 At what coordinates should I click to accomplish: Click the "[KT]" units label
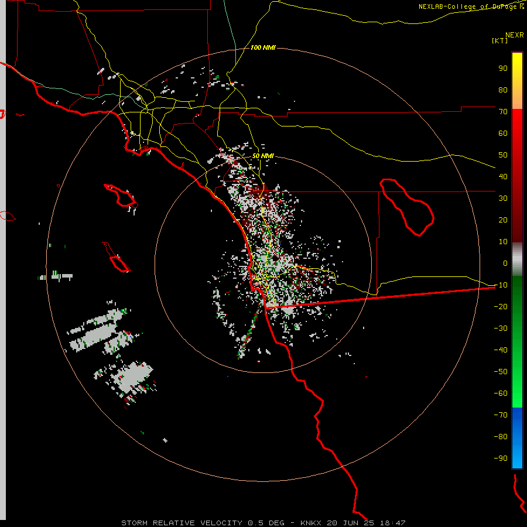tap(499, 40)
